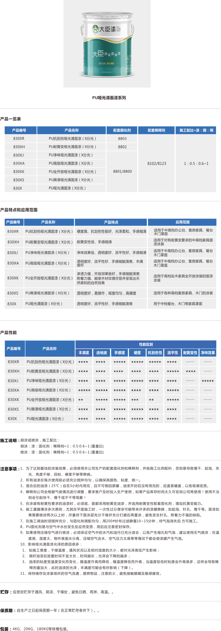Click the PU哑光清面漆系列 product title
221x631 pixels.
click(x=109, y=98)
